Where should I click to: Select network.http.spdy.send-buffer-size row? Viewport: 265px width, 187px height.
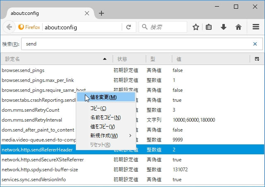[x=132, y=170]
